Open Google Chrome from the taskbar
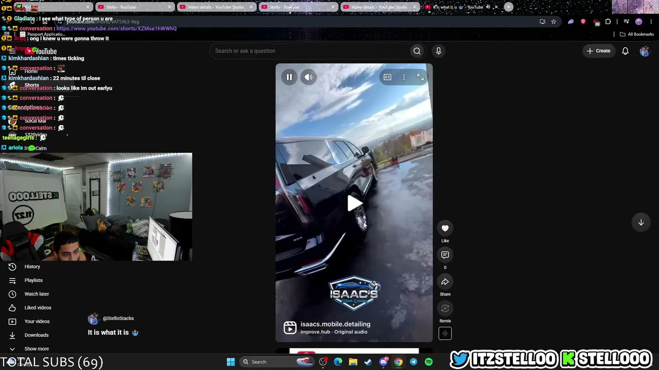Image resolution: width=659 pixels, height=370 pixels. click(x=398, y=362)
